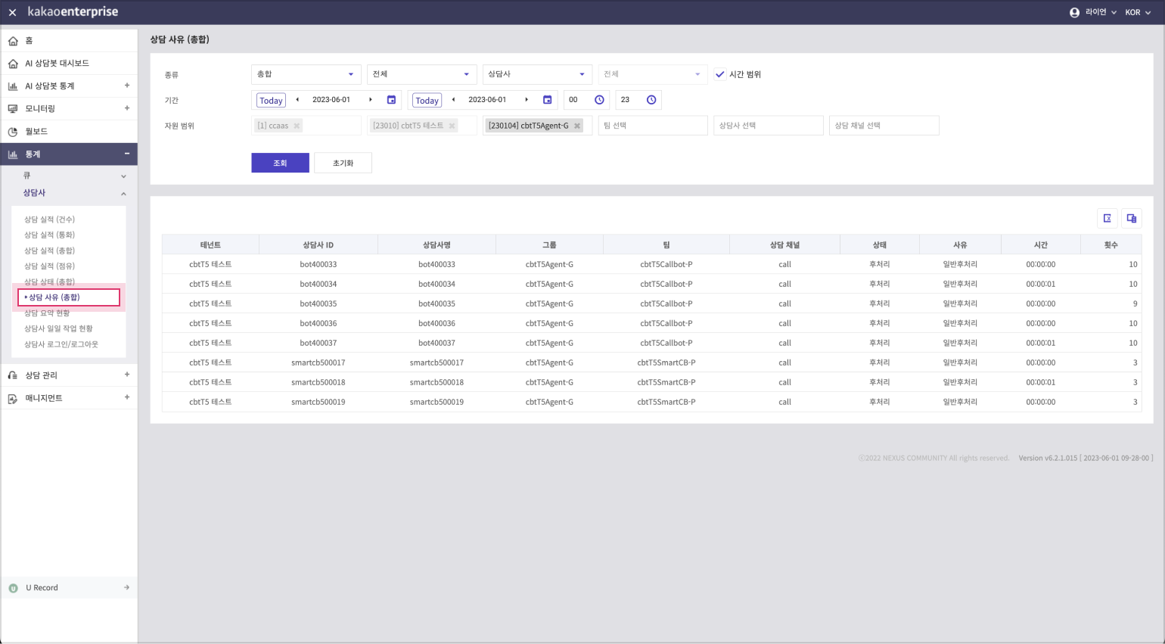
Task: Open the KOR language dropdown
Action: 1137,13
